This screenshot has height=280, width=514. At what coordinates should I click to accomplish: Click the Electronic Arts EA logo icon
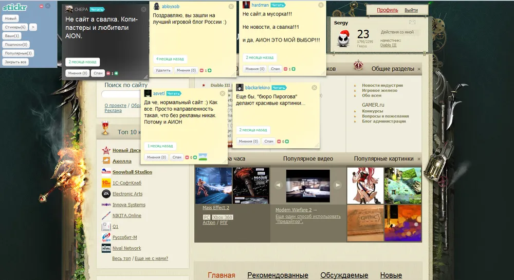[x=106, y=194]
